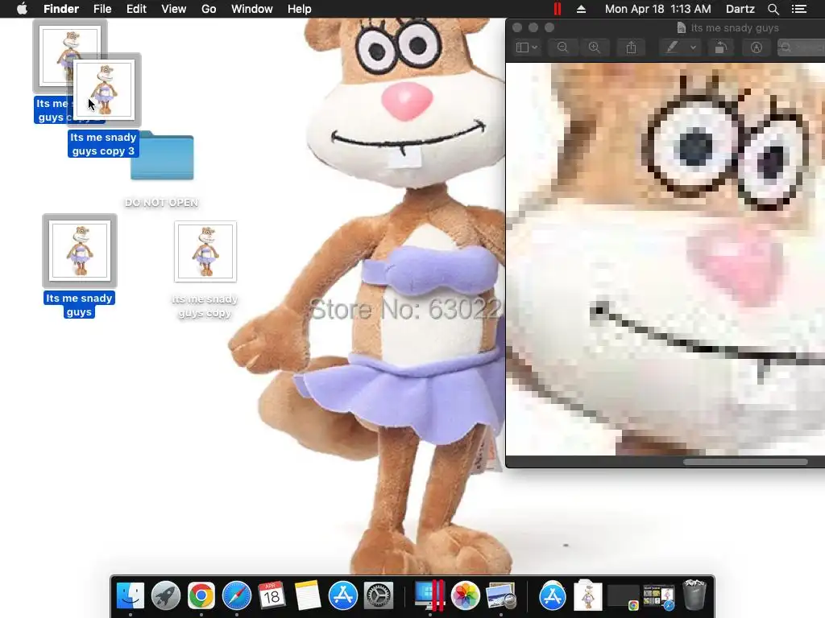Image resolution: width=825 pixels, height=618 pixels.
Task: Open the View menu
Action: [174, 9]
